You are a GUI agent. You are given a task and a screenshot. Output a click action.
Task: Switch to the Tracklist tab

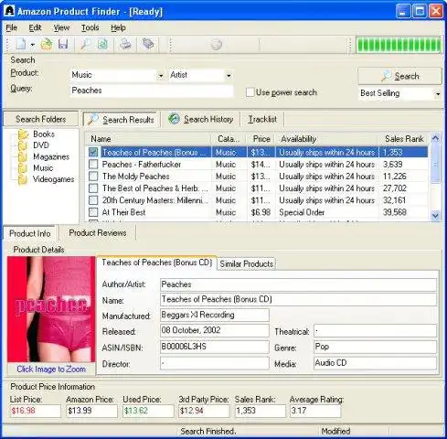[x=262, y=119]
